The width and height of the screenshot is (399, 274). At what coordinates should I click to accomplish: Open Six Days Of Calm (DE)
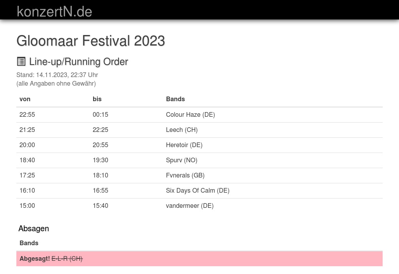pyautogui.click(x=198, y=191)
